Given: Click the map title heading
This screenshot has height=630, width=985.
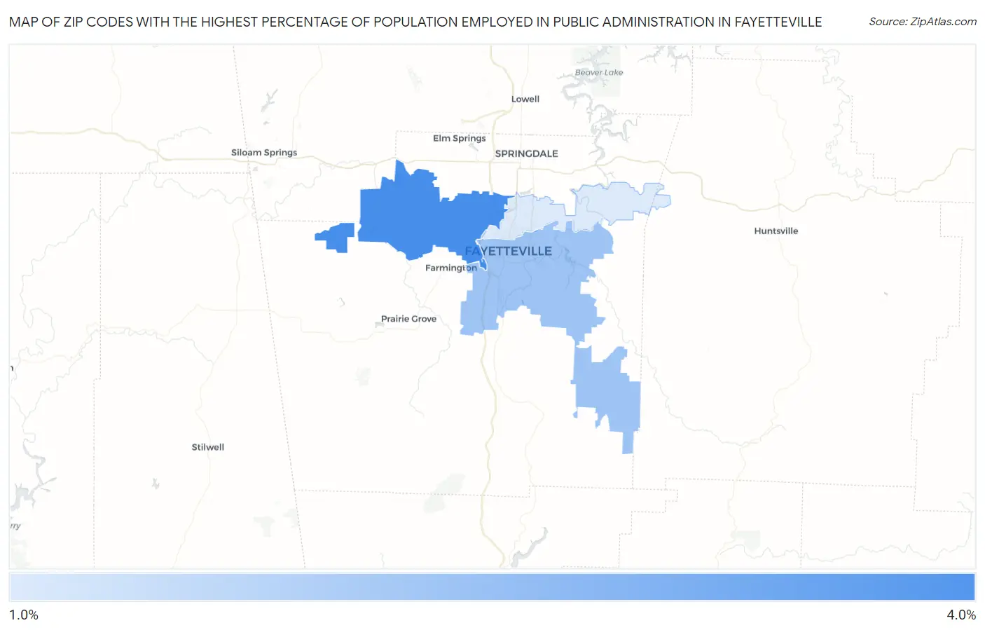Looking at the screenshot, I should pos(415,22).
